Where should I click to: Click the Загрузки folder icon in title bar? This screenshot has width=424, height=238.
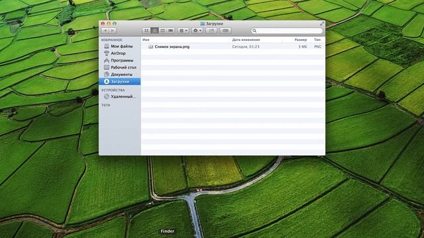(x=202, y=24)
